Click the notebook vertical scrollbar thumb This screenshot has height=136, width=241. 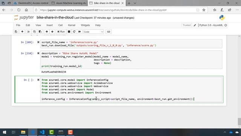coord(239,122)
